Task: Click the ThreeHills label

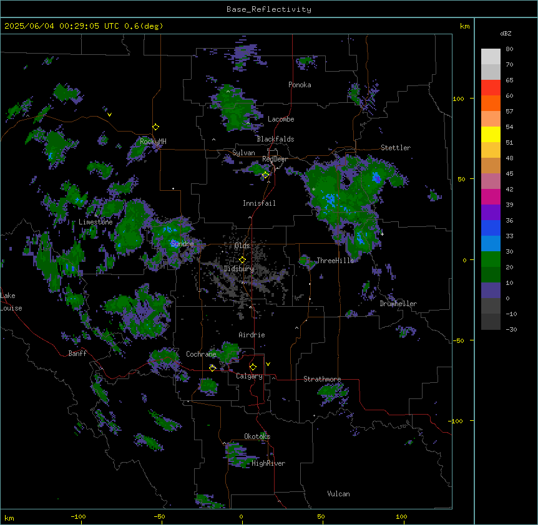Action: tap(335, 261)
